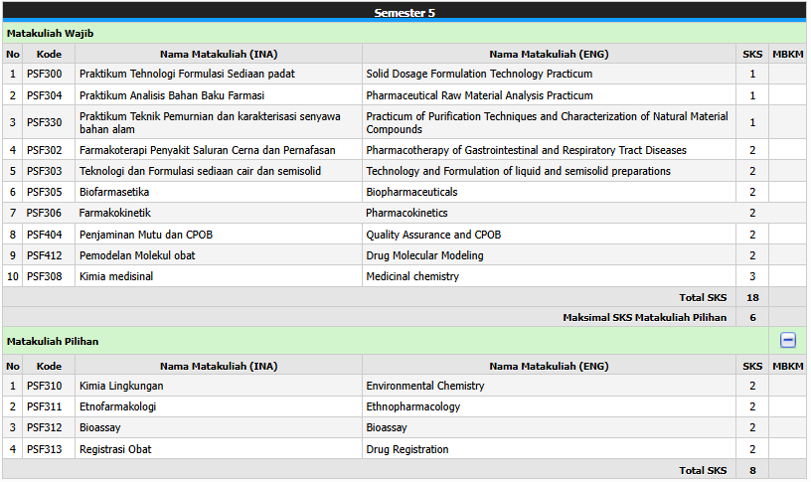Click Quality Assurance and CPOB text
The width and height of the screenshot is (811, 482).
click(433, 235)
